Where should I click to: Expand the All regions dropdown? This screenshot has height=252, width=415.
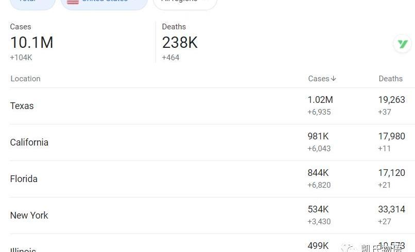[x=185, y=4]
